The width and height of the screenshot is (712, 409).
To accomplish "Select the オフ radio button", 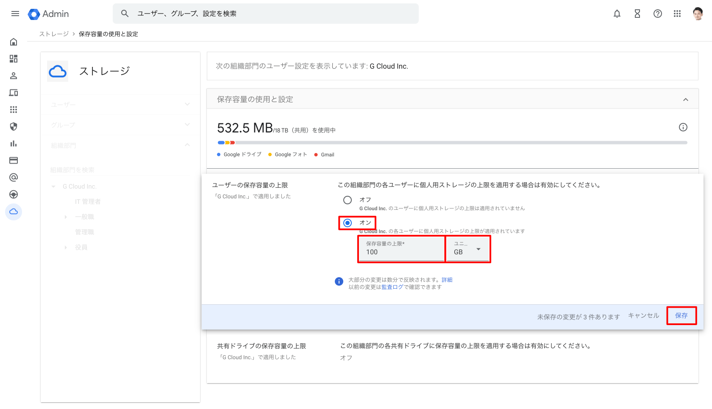I will click(348, 200).
